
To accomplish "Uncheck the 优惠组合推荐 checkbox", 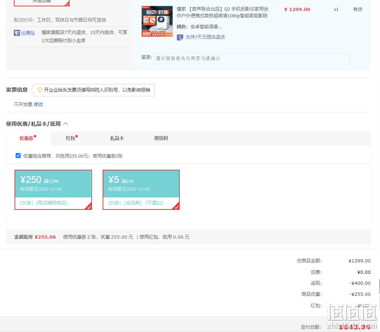I will [18, 156].
